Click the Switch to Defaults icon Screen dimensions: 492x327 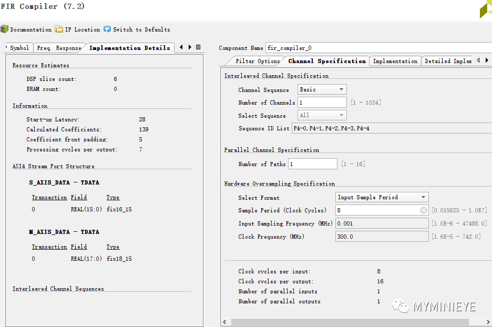107,29
